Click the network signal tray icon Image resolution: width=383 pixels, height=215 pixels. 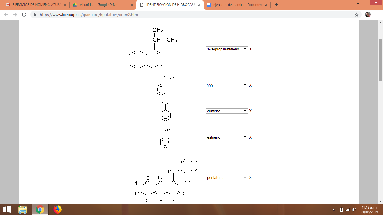(347, 210)
